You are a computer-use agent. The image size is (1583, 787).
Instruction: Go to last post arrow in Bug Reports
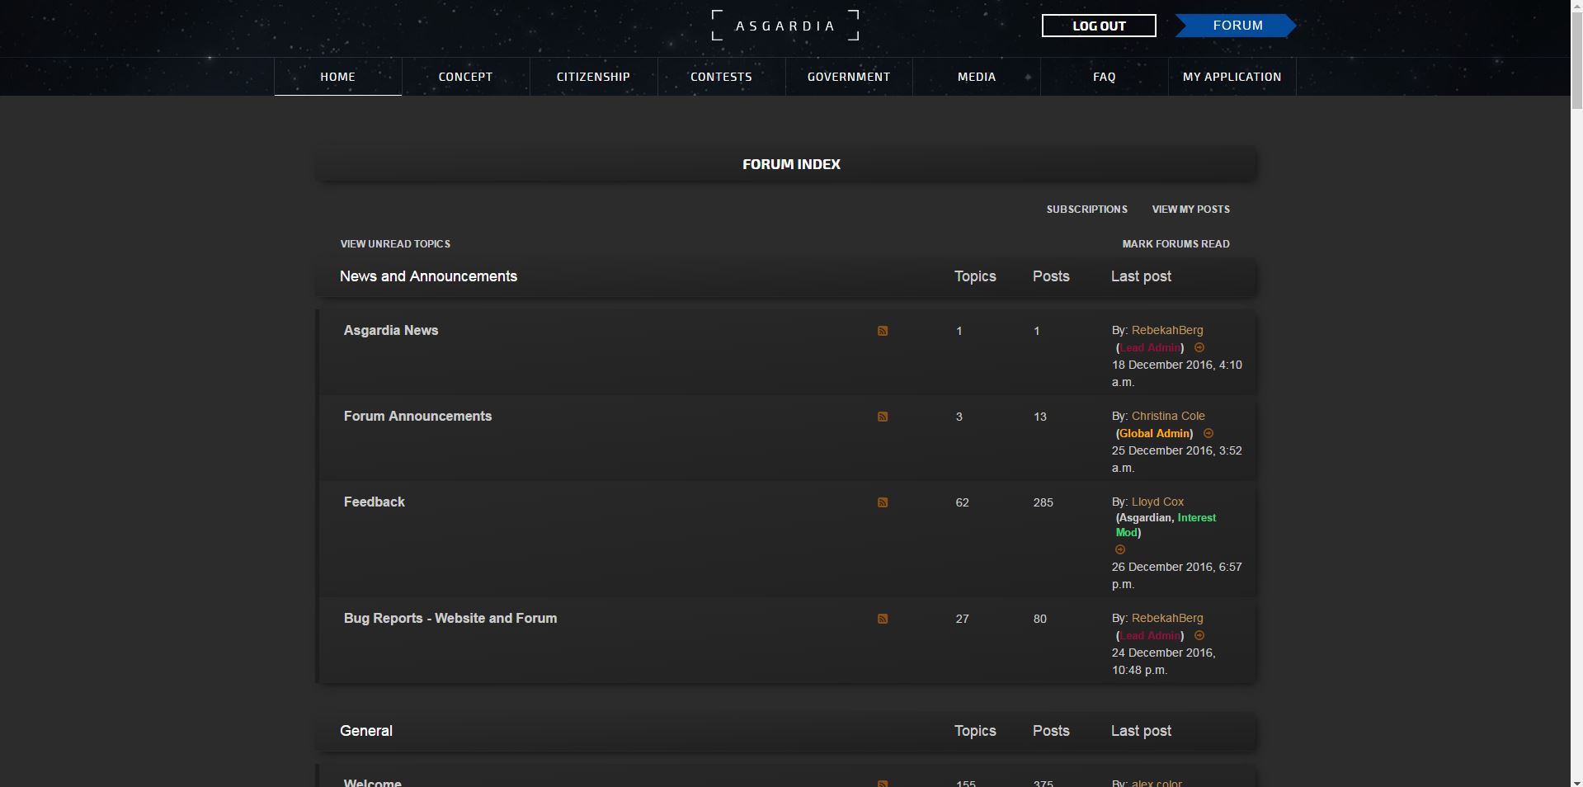pos(1199,635)
